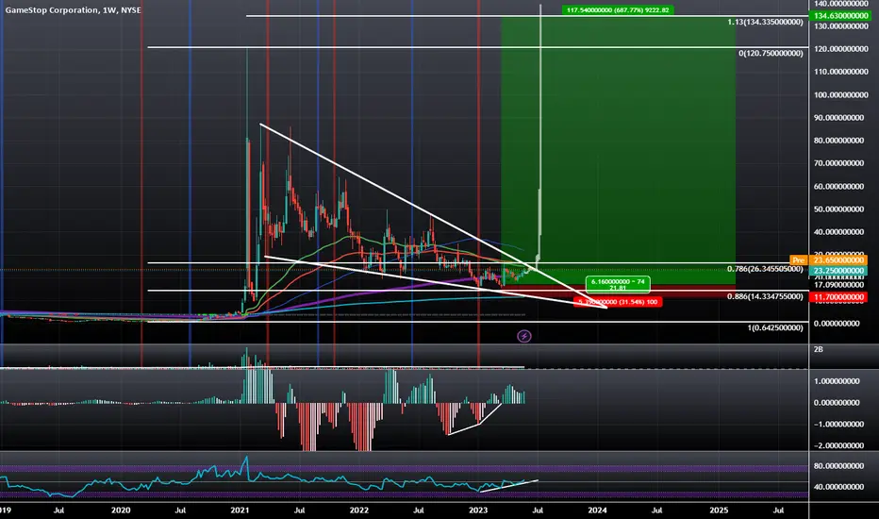The width and height of the screenshot is (879, 519).
Task: Click the purple lightning bolt event icon
Action: click(524, 336)
